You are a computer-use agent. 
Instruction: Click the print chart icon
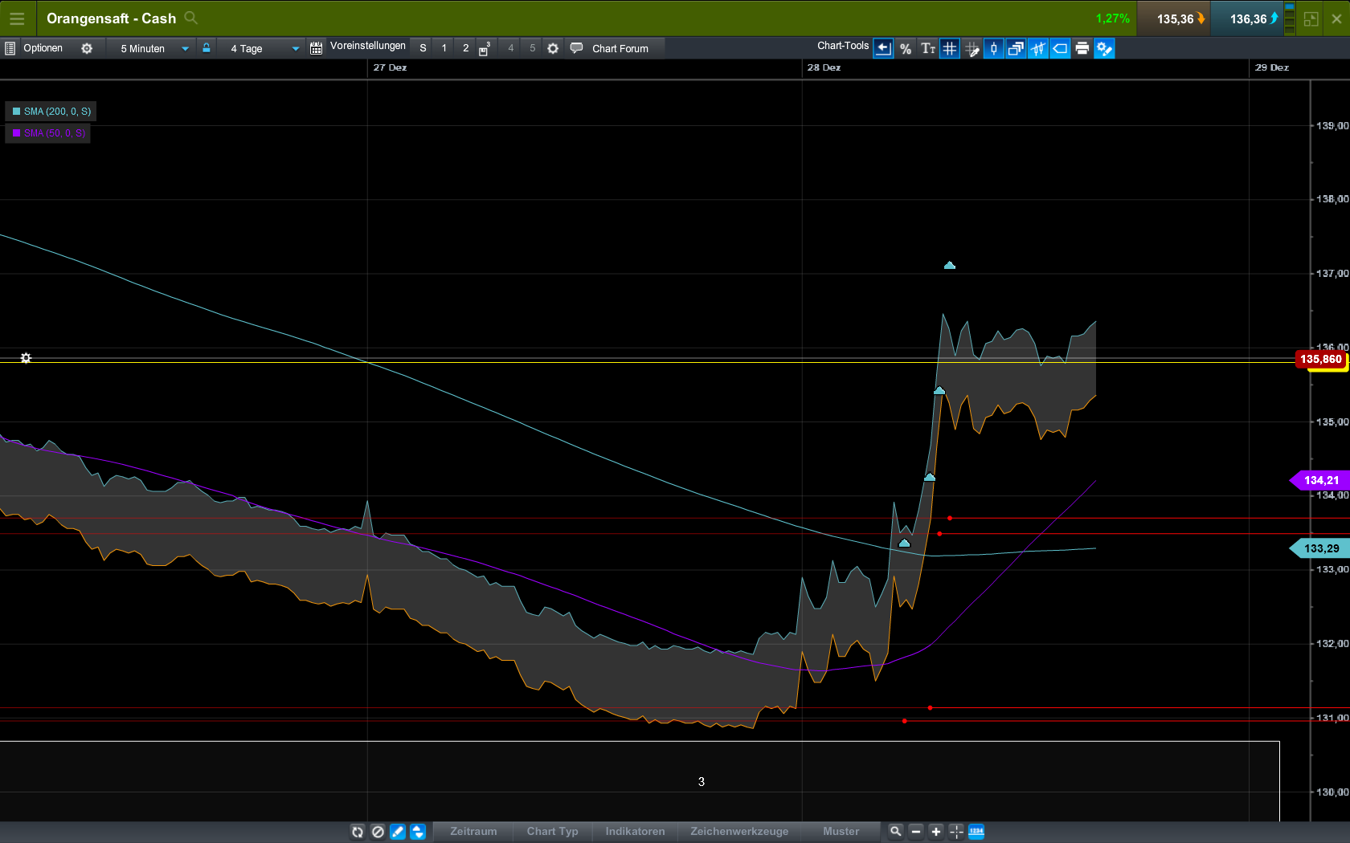pos(1082,49)
